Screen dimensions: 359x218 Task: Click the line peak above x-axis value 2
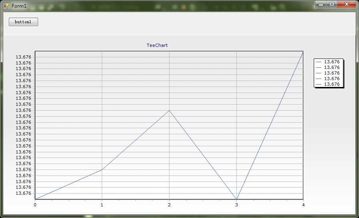169,110
